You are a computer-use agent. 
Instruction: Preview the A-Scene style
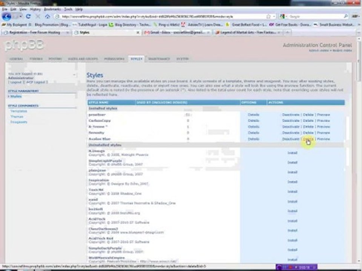pos(323,126)
